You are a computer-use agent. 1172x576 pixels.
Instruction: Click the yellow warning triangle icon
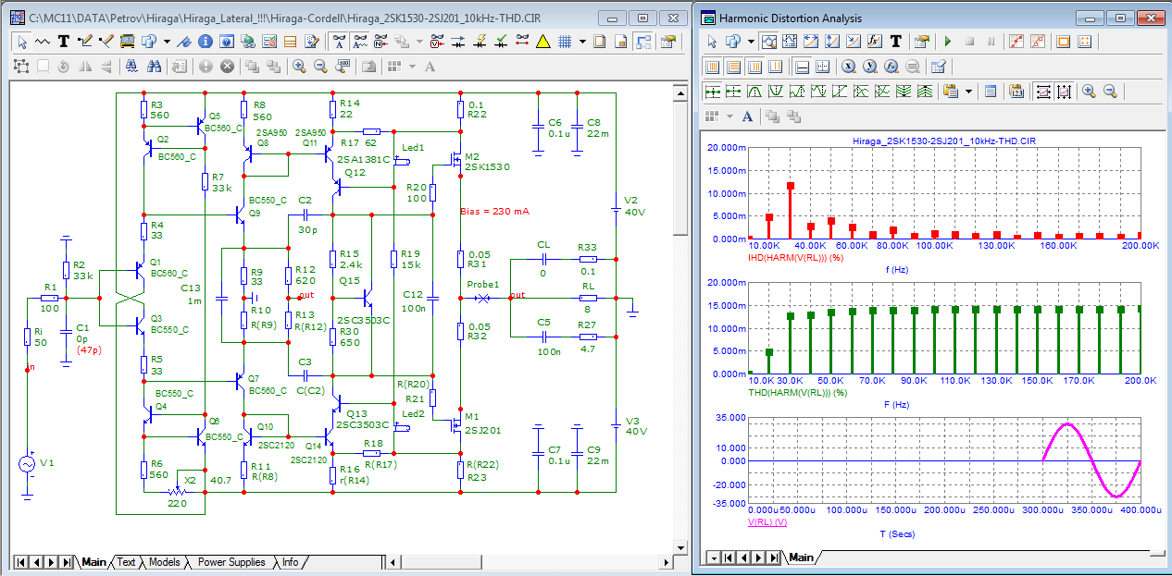tap(542, 42)
